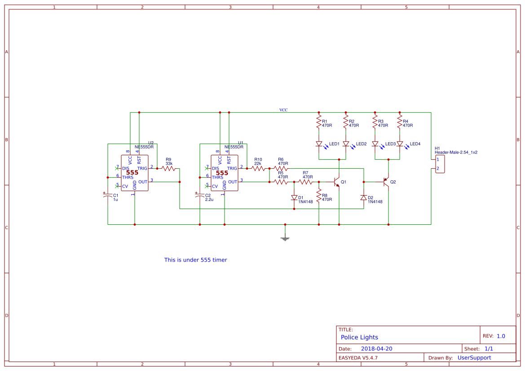Viewport: 525px width, 371px height.
Task: Select the U2 NE555DR timer chip
Action: click(x=135, y=173)
